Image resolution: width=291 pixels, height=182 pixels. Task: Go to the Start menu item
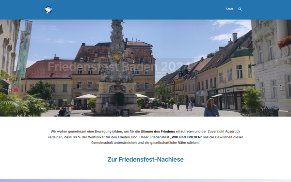pos(229,9)
